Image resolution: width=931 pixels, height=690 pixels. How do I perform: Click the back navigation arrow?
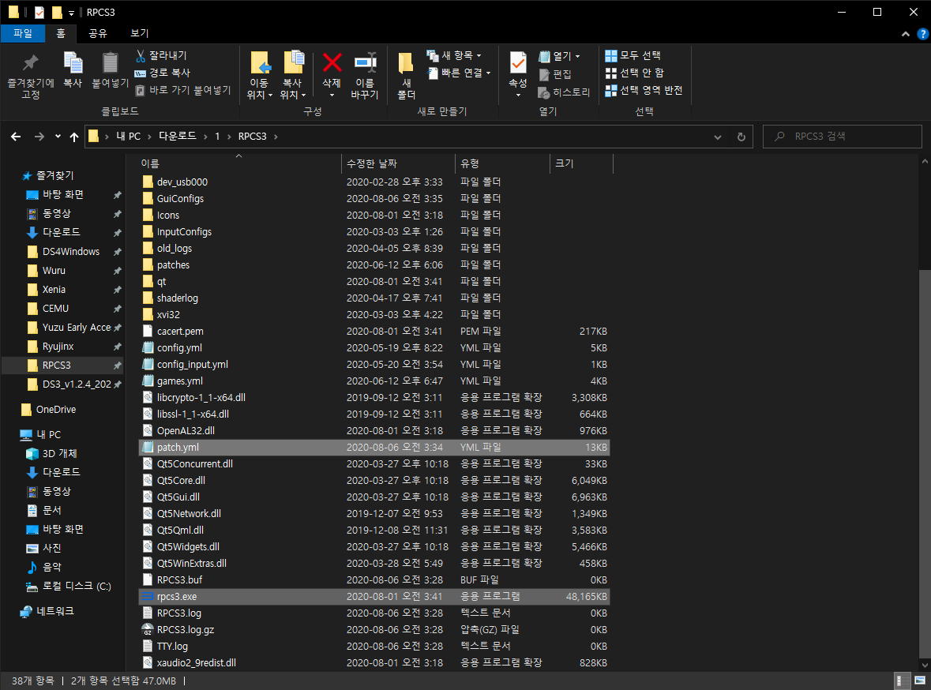coord(16,137)
